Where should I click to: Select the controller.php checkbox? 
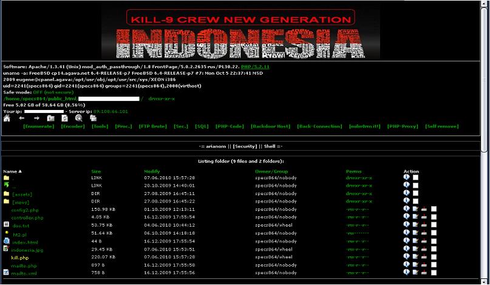pos(434,217)
